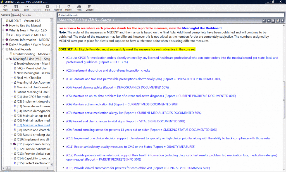
Task: Open the (C4) Record demographics link
Action: pos(118,87)
